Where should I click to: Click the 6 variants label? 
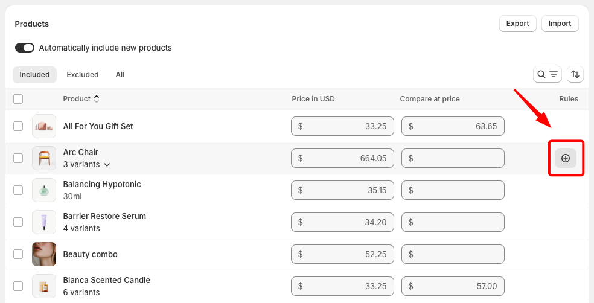(81, 292)
